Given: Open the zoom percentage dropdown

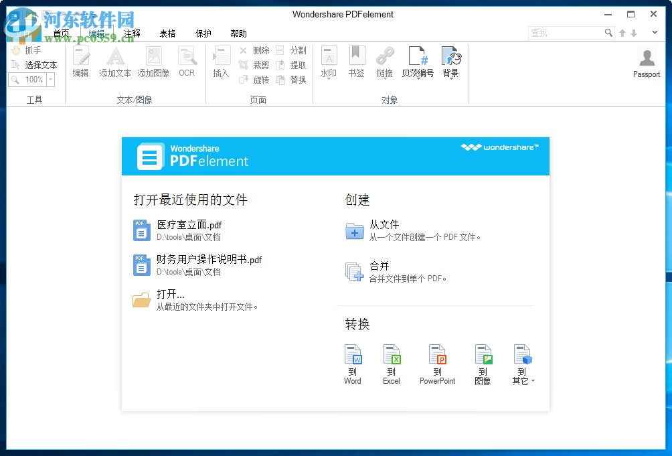Looking at the screenshot, I should (x=50, y=80).
